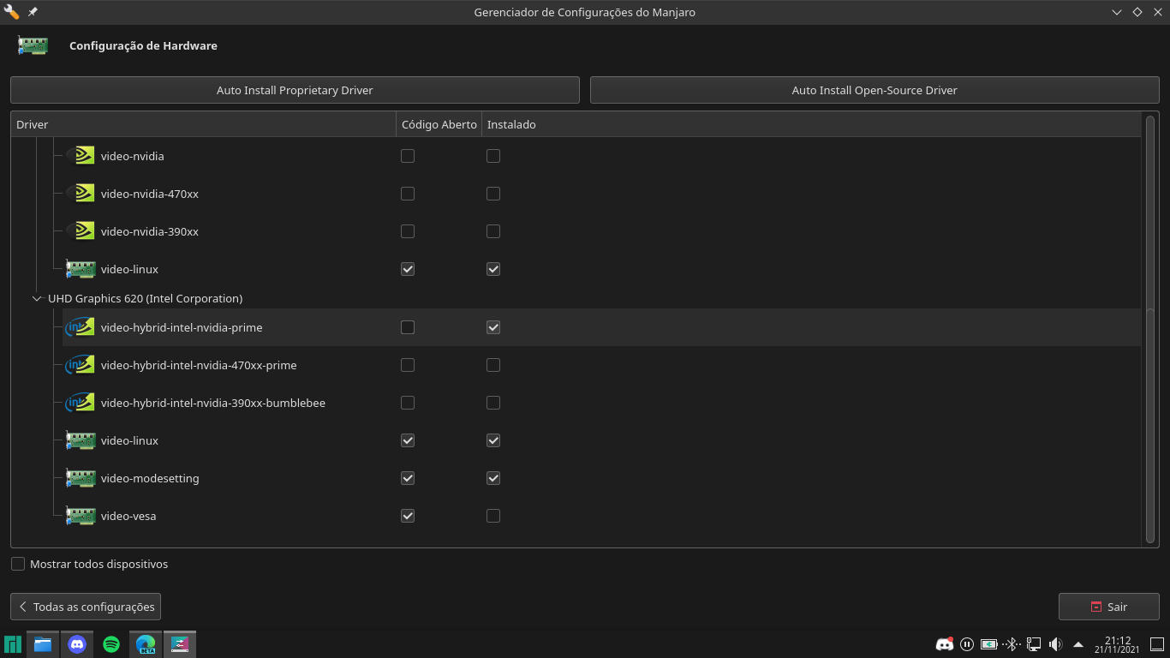Image resolution: width=1170 pixels, height=658 pixels.
Task: Open the Manjaro application launcher menu
Action: point(13,644)
